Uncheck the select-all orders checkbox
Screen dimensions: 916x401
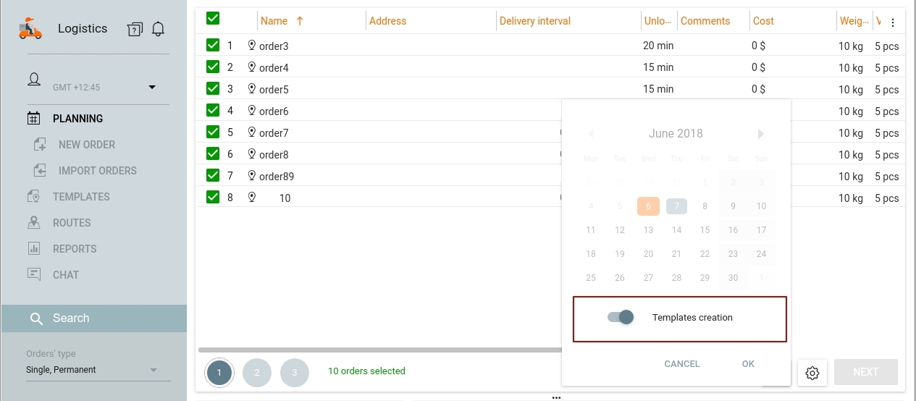click(x=213, y=19)
